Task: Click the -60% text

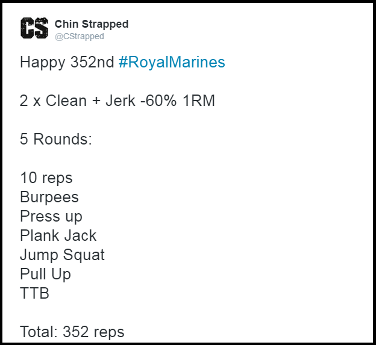Action: point(160,101)
